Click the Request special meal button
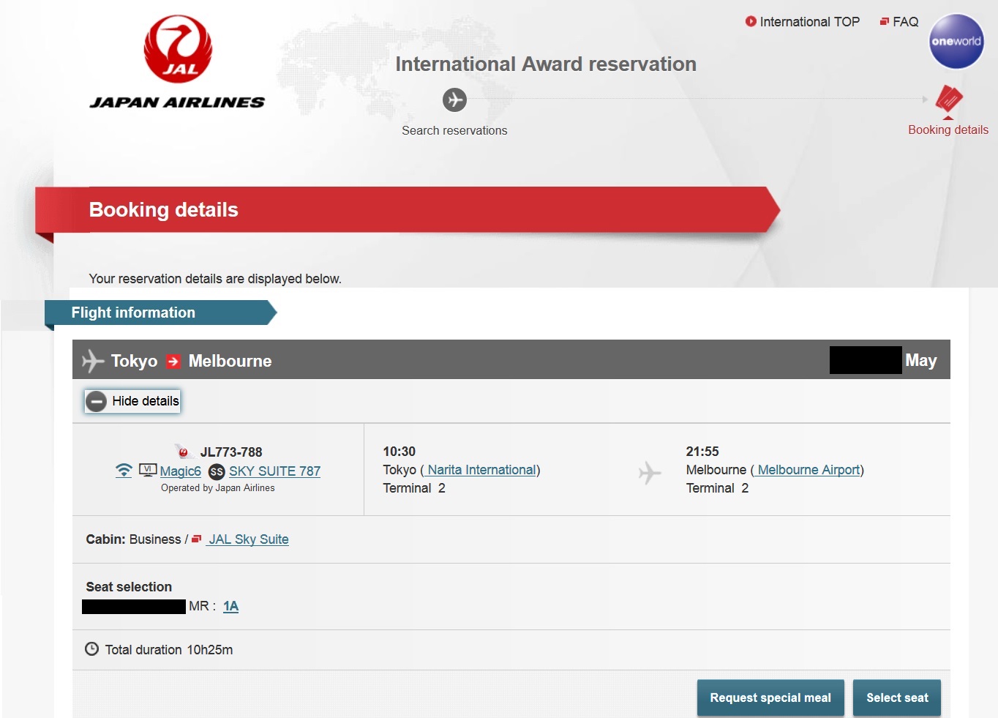Viewport: 998px width, 718px height. click(x=770, y=698)
